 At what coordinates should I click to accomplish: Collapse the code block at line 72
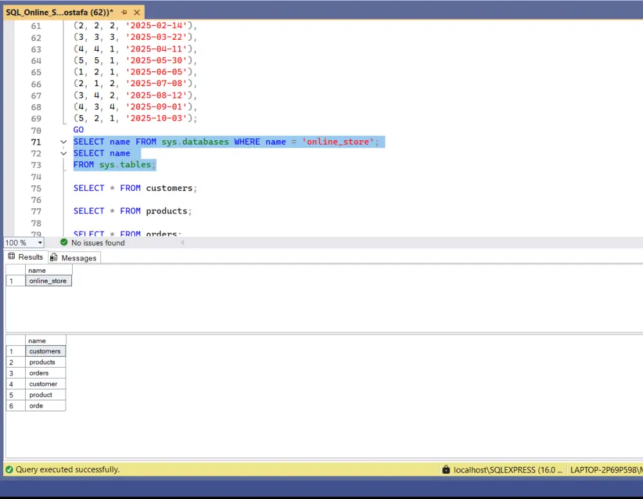click(63, 154)
